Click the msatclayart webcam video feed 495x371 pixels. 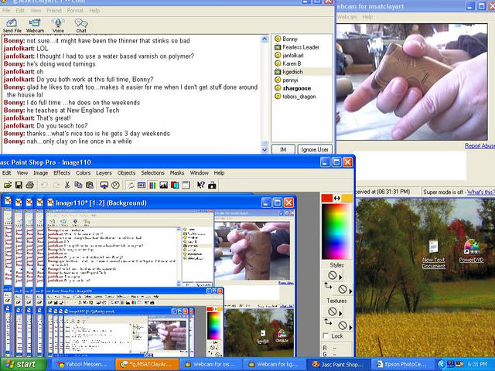[x=411, y=82]
